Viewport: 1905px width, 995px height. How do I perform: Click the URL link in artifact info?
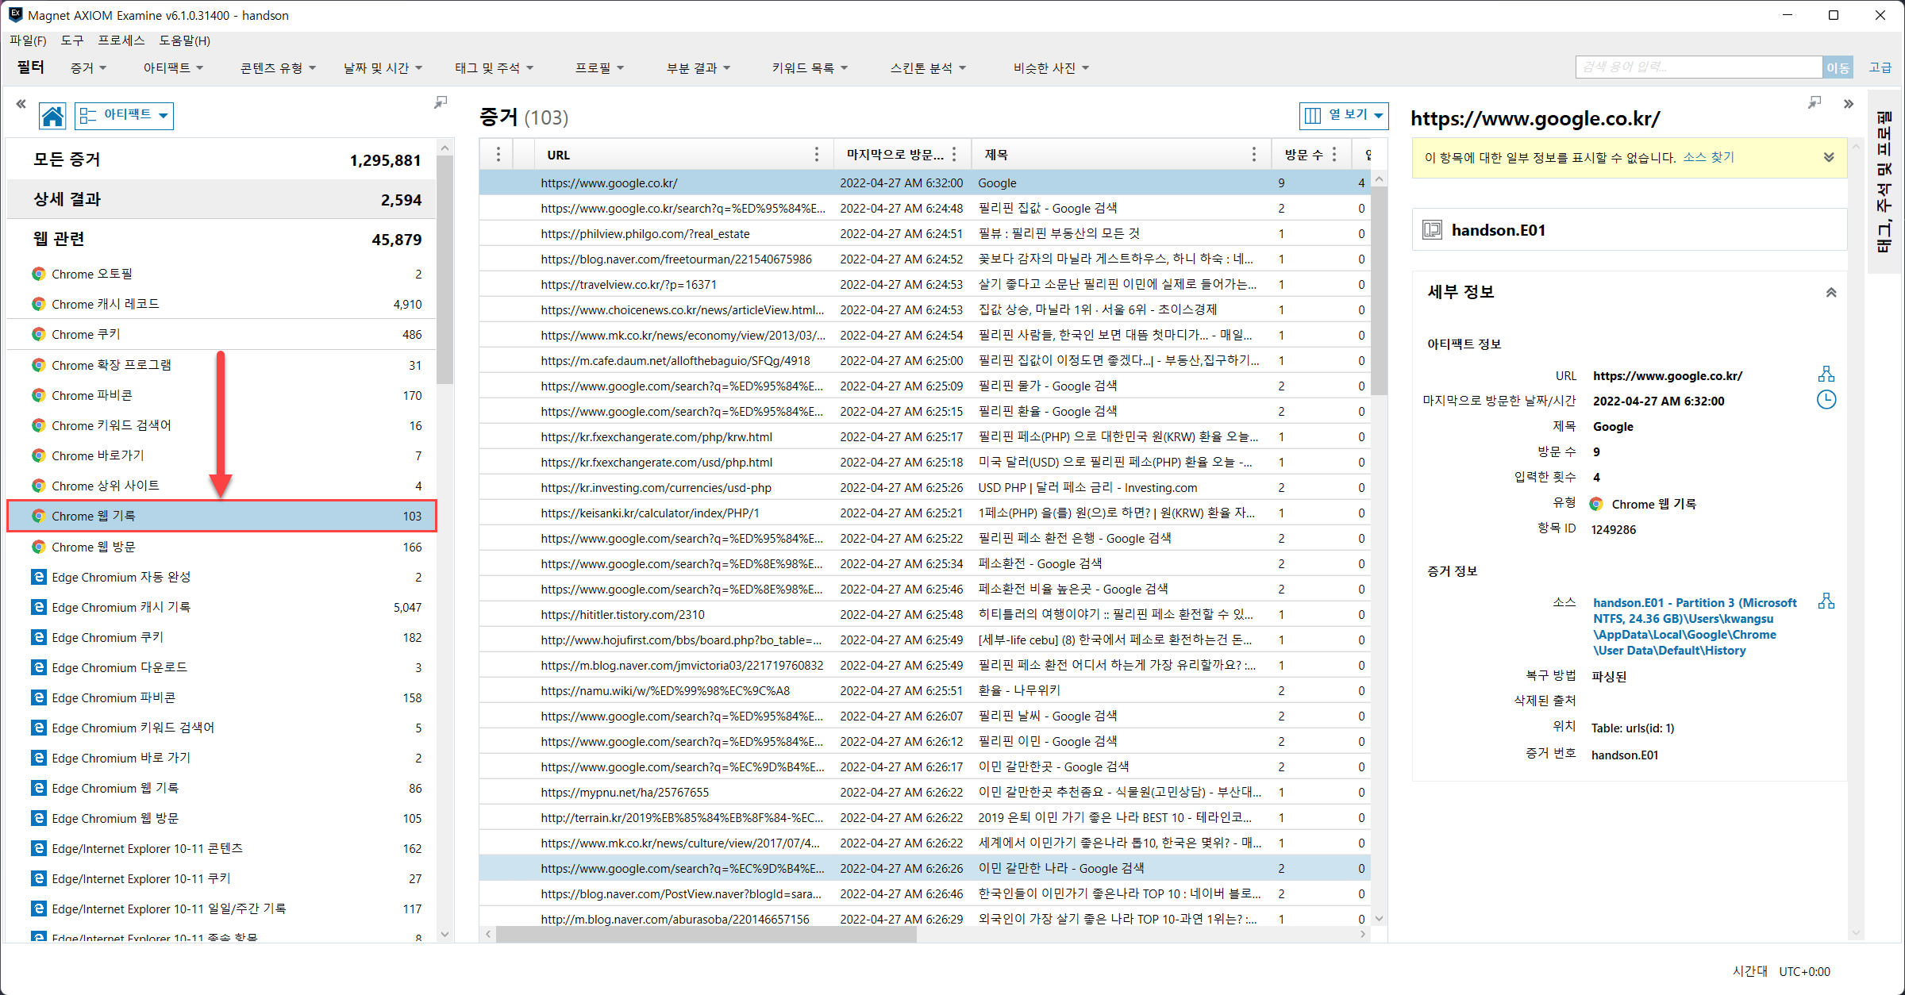pyautogui.click(x=1667, y=375)
